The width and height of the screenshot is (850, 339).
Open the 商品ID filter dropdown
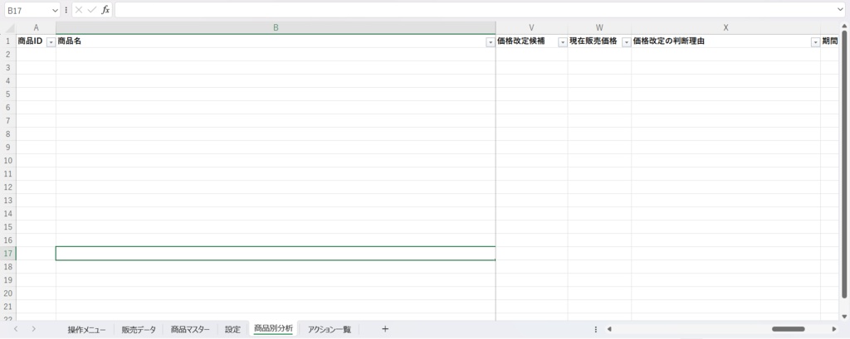51,43
